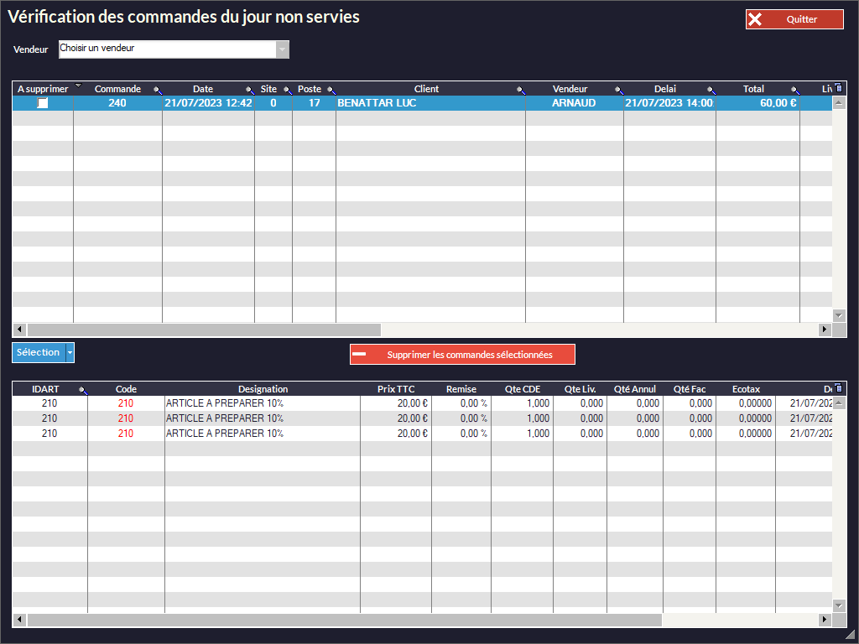Click 'Supprimer les commandes sélectionnées' button
859x644 pixels.
[x=462, y=355]
